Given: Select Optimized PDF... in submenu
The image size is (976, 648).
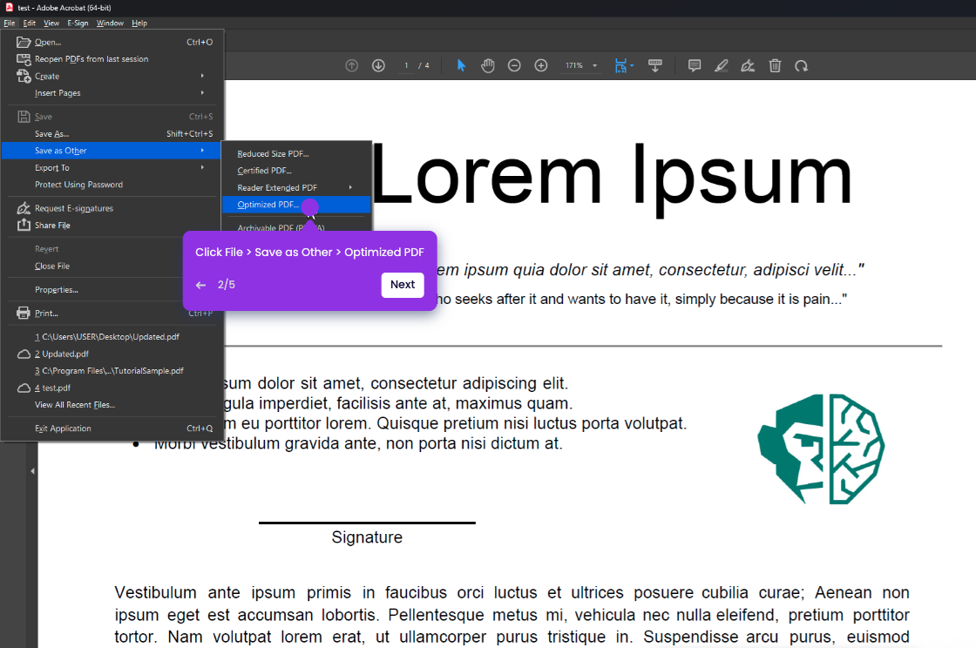Looking at the screenshot, I should click(295, 205).
